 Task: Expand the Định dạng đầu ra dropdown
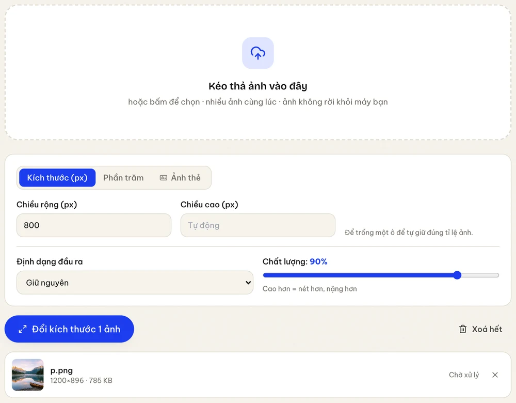[x=135, y=283]
